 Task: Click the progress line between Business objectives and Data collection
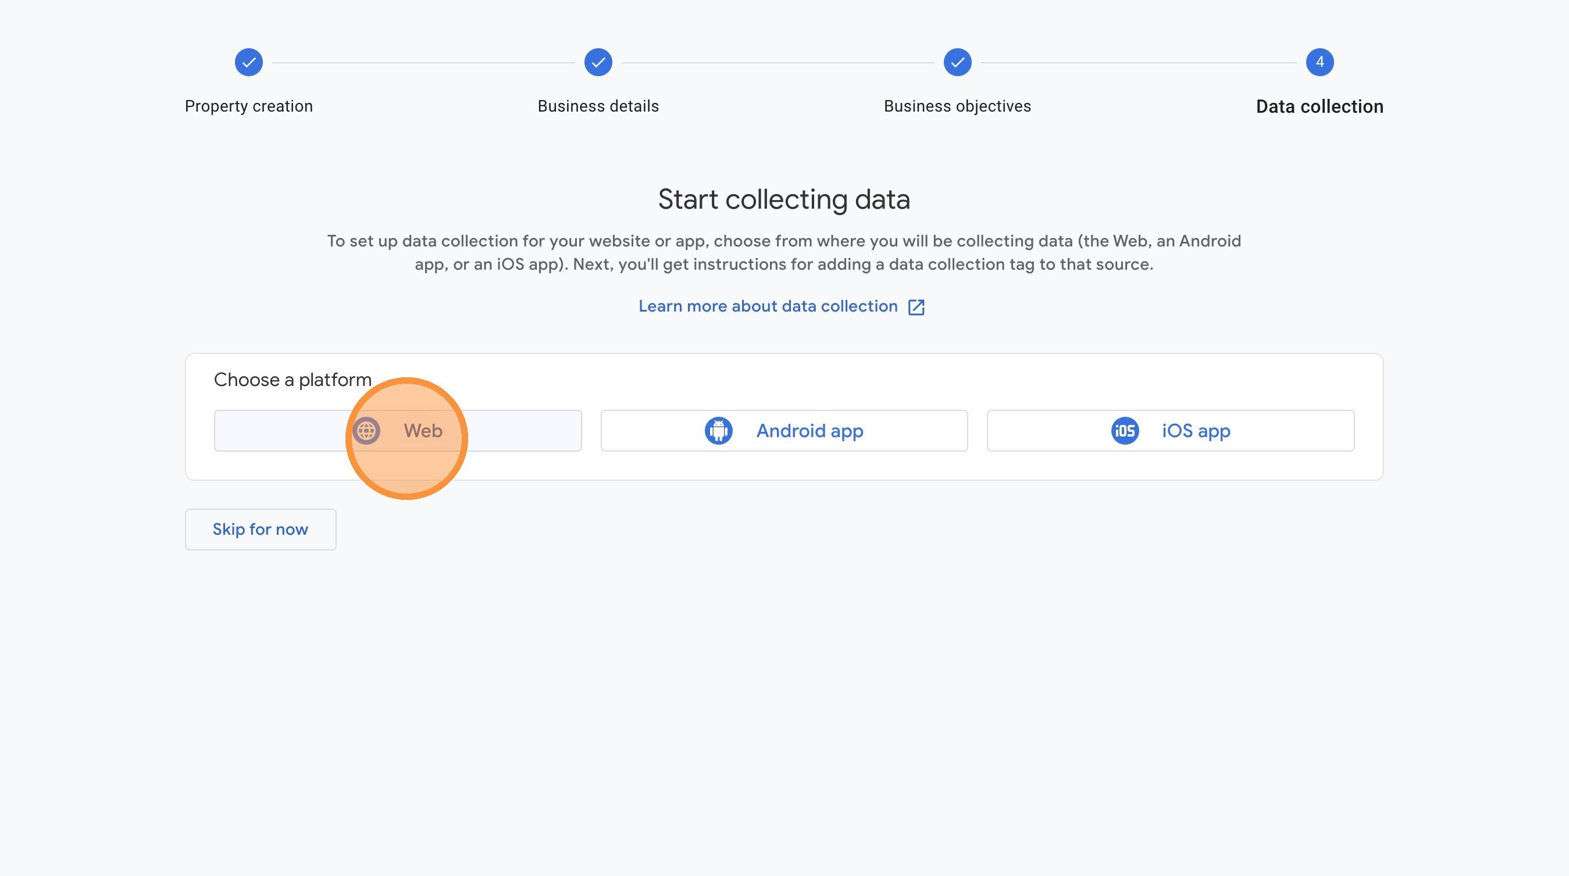pyautogui.click(x=1139, y=62)
